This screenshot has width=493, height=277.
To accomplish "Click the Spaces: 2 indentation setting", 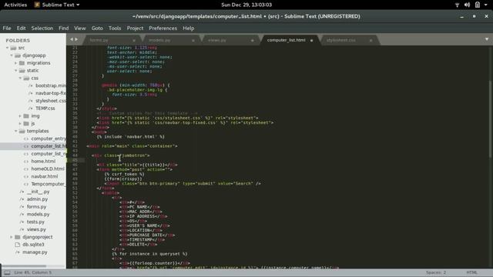I will 436,272.
